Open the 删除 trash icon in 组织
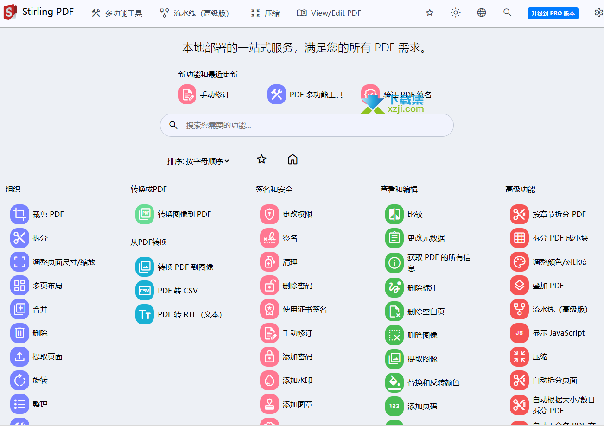The height and width of the screenshot is (426, 604). tap(19, 333)
